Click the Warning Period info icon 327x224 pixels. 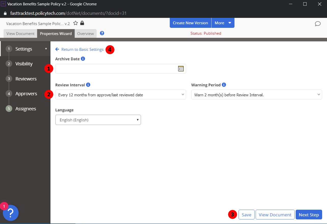click(224, 85)
